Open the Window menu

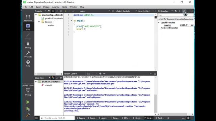pyautogui.click(x=73, y=7)
